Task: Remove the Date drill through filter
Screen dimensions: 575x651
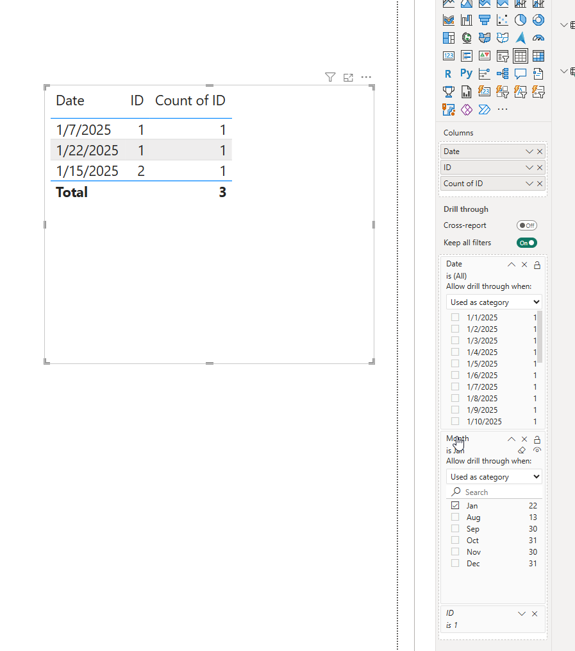Action: (524, 265)
